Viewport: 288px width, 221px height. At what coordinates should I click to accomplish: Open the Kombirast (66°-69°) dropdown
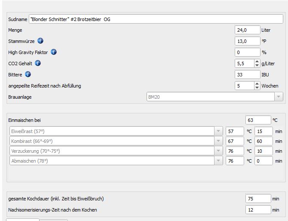(219, 141)
